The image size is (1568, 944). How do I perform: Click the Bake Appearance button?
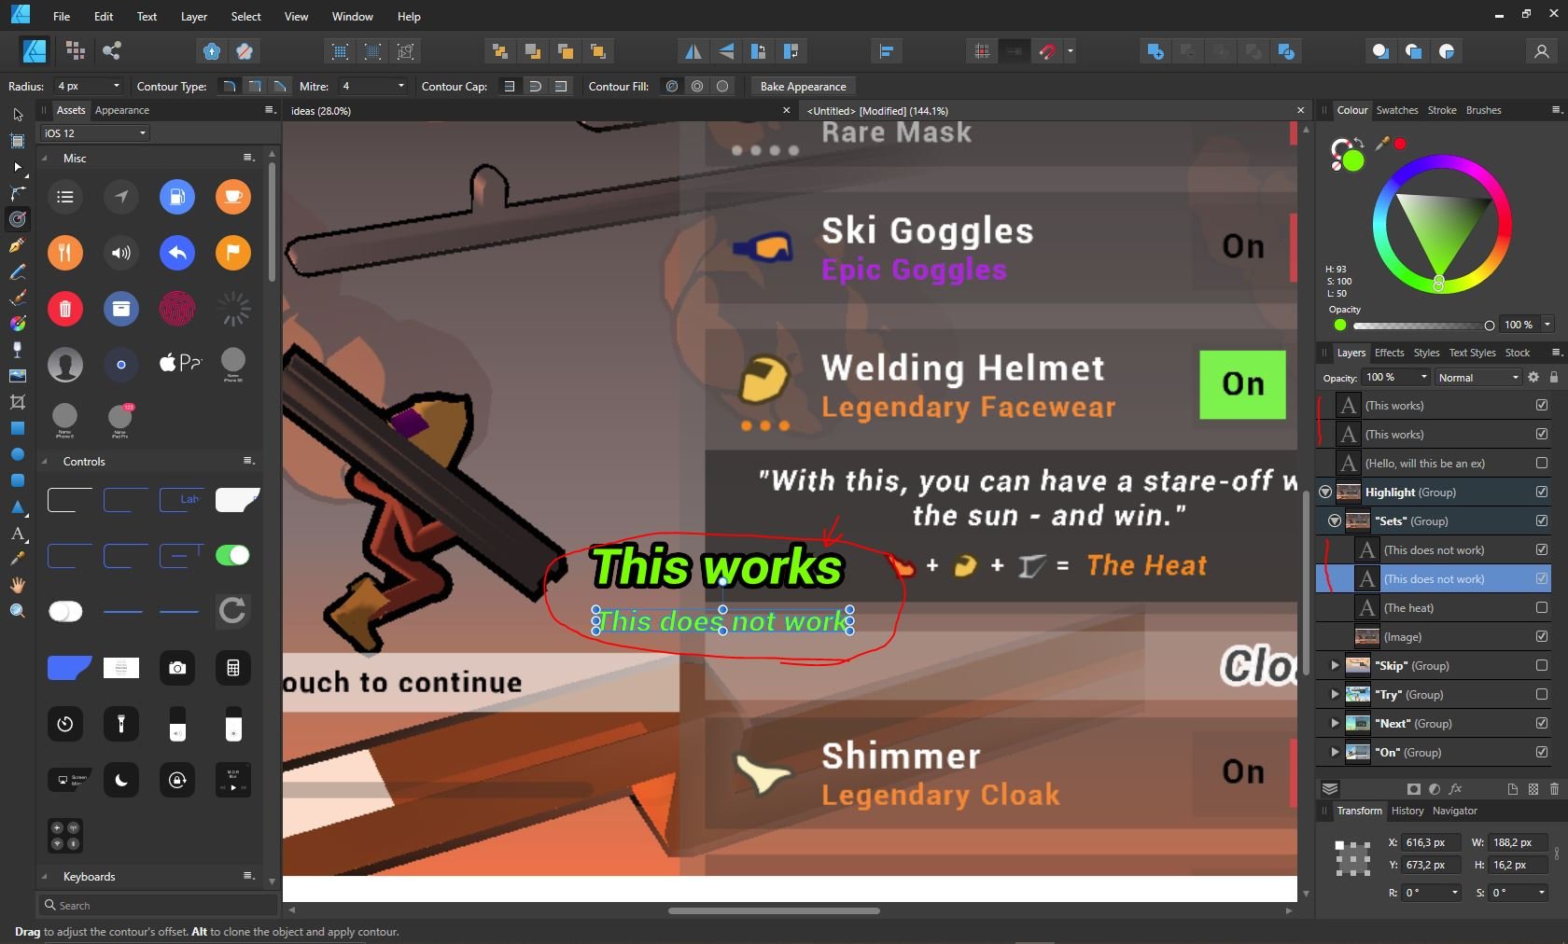[x=802, y=86]
